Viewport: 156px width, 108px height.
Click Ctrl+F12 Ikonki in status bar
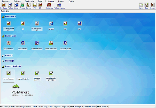pos(90,107)
